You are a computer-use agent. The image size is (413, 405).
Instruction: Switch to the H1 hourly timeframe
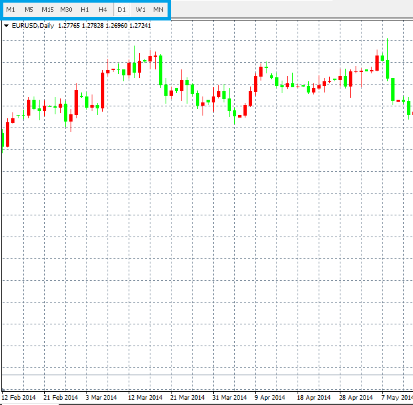84,10
